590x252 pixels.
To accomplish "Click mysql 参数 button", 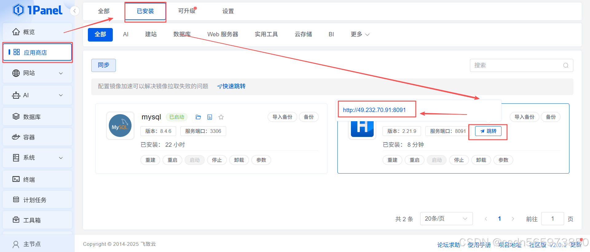I will (x=261, y=160).
